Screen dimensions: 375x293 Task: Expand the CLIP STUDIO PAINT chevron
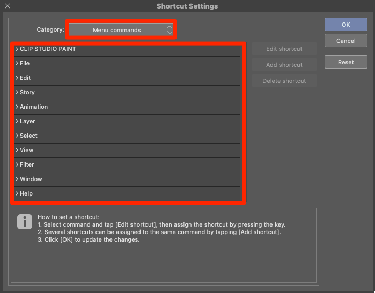(x=17, y=49)
